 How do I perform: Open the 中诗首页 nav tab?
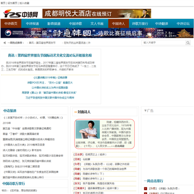11,24
